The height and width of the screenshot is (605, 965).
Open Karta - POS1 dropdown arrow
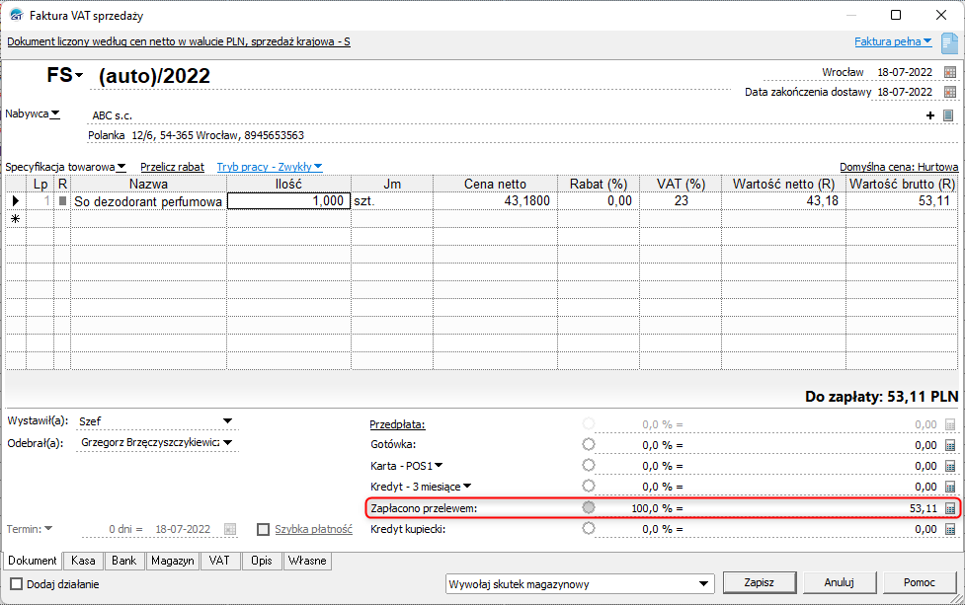point(439,466)
